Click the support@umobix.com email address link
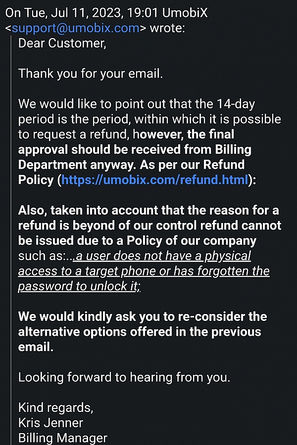This screenshot has height=445, width=297. (x=75, y=28)
